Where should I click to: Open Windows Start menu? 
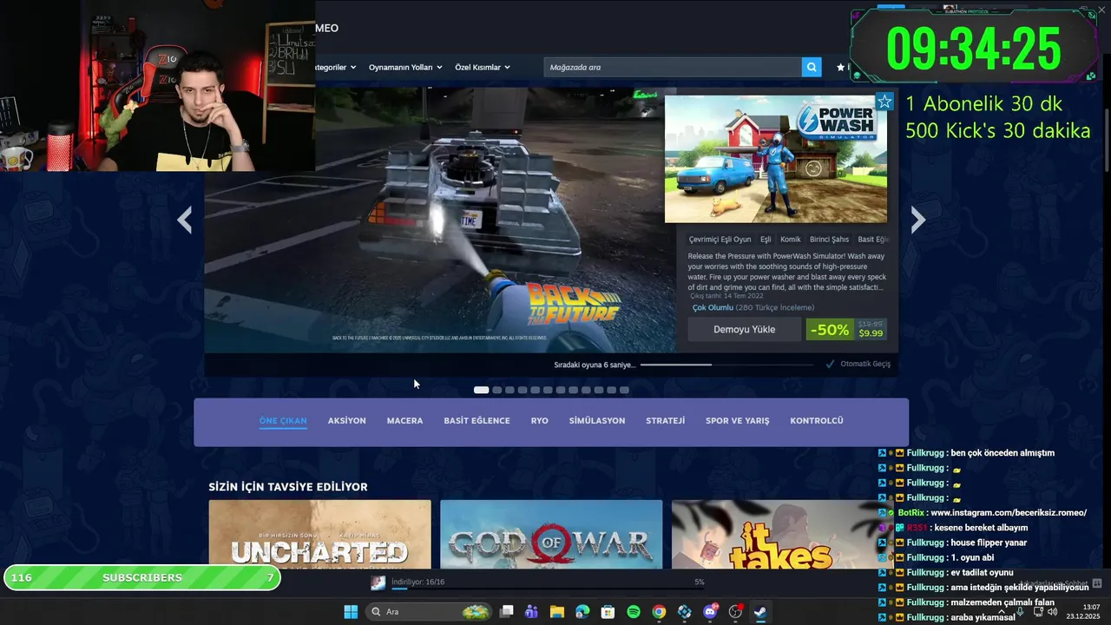351,612
